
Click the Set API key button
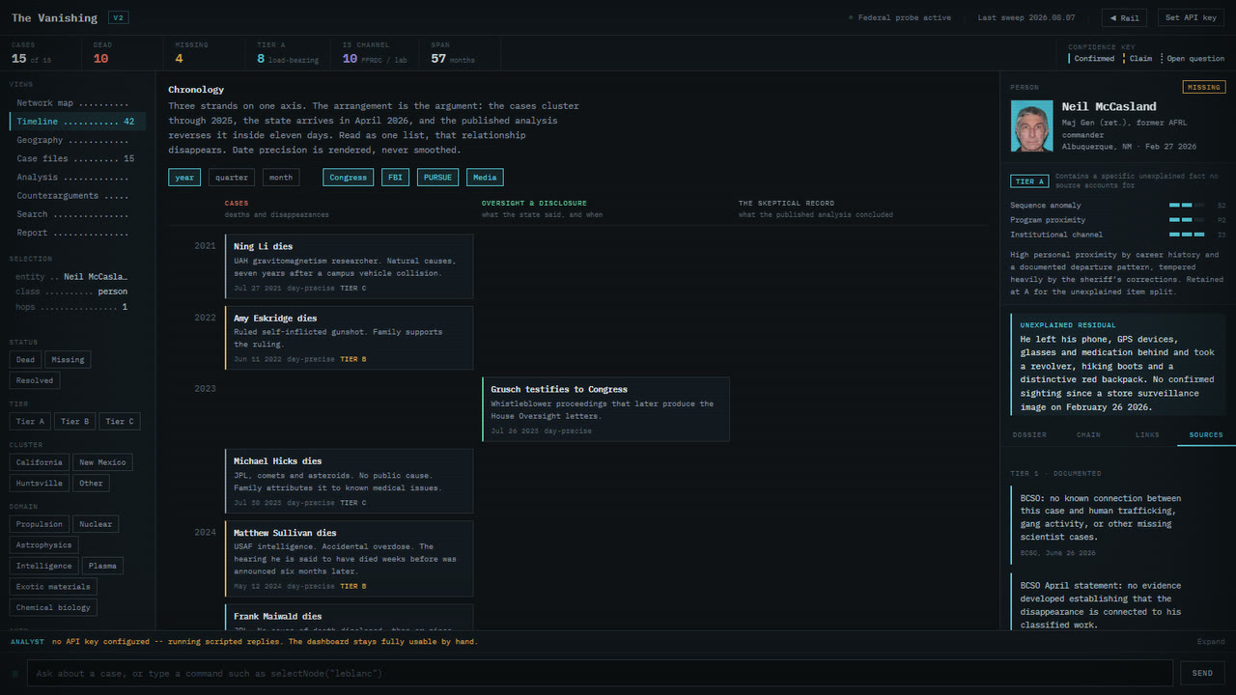click(x=1191, y=17)
